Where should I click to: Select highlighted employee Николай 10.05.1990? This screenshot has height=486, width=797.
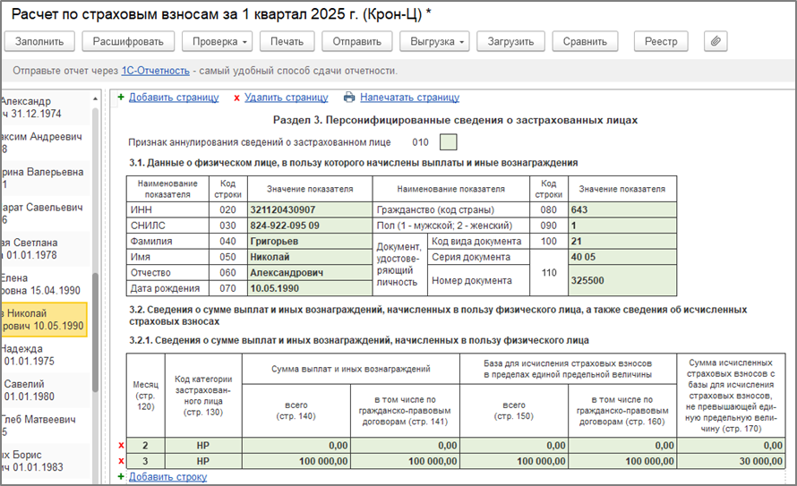pos(44,320)
